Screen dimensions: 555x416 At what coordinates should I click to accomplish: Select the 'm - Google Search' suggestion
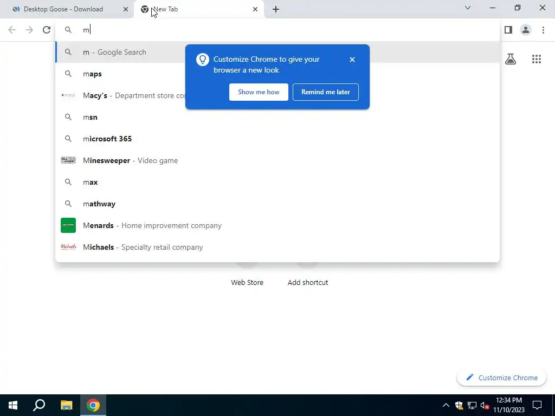(277, 52)
